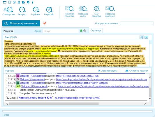The image size is (155, 117).
Task: Click the red cancel check icon
Action: click(x=45, y=23)
